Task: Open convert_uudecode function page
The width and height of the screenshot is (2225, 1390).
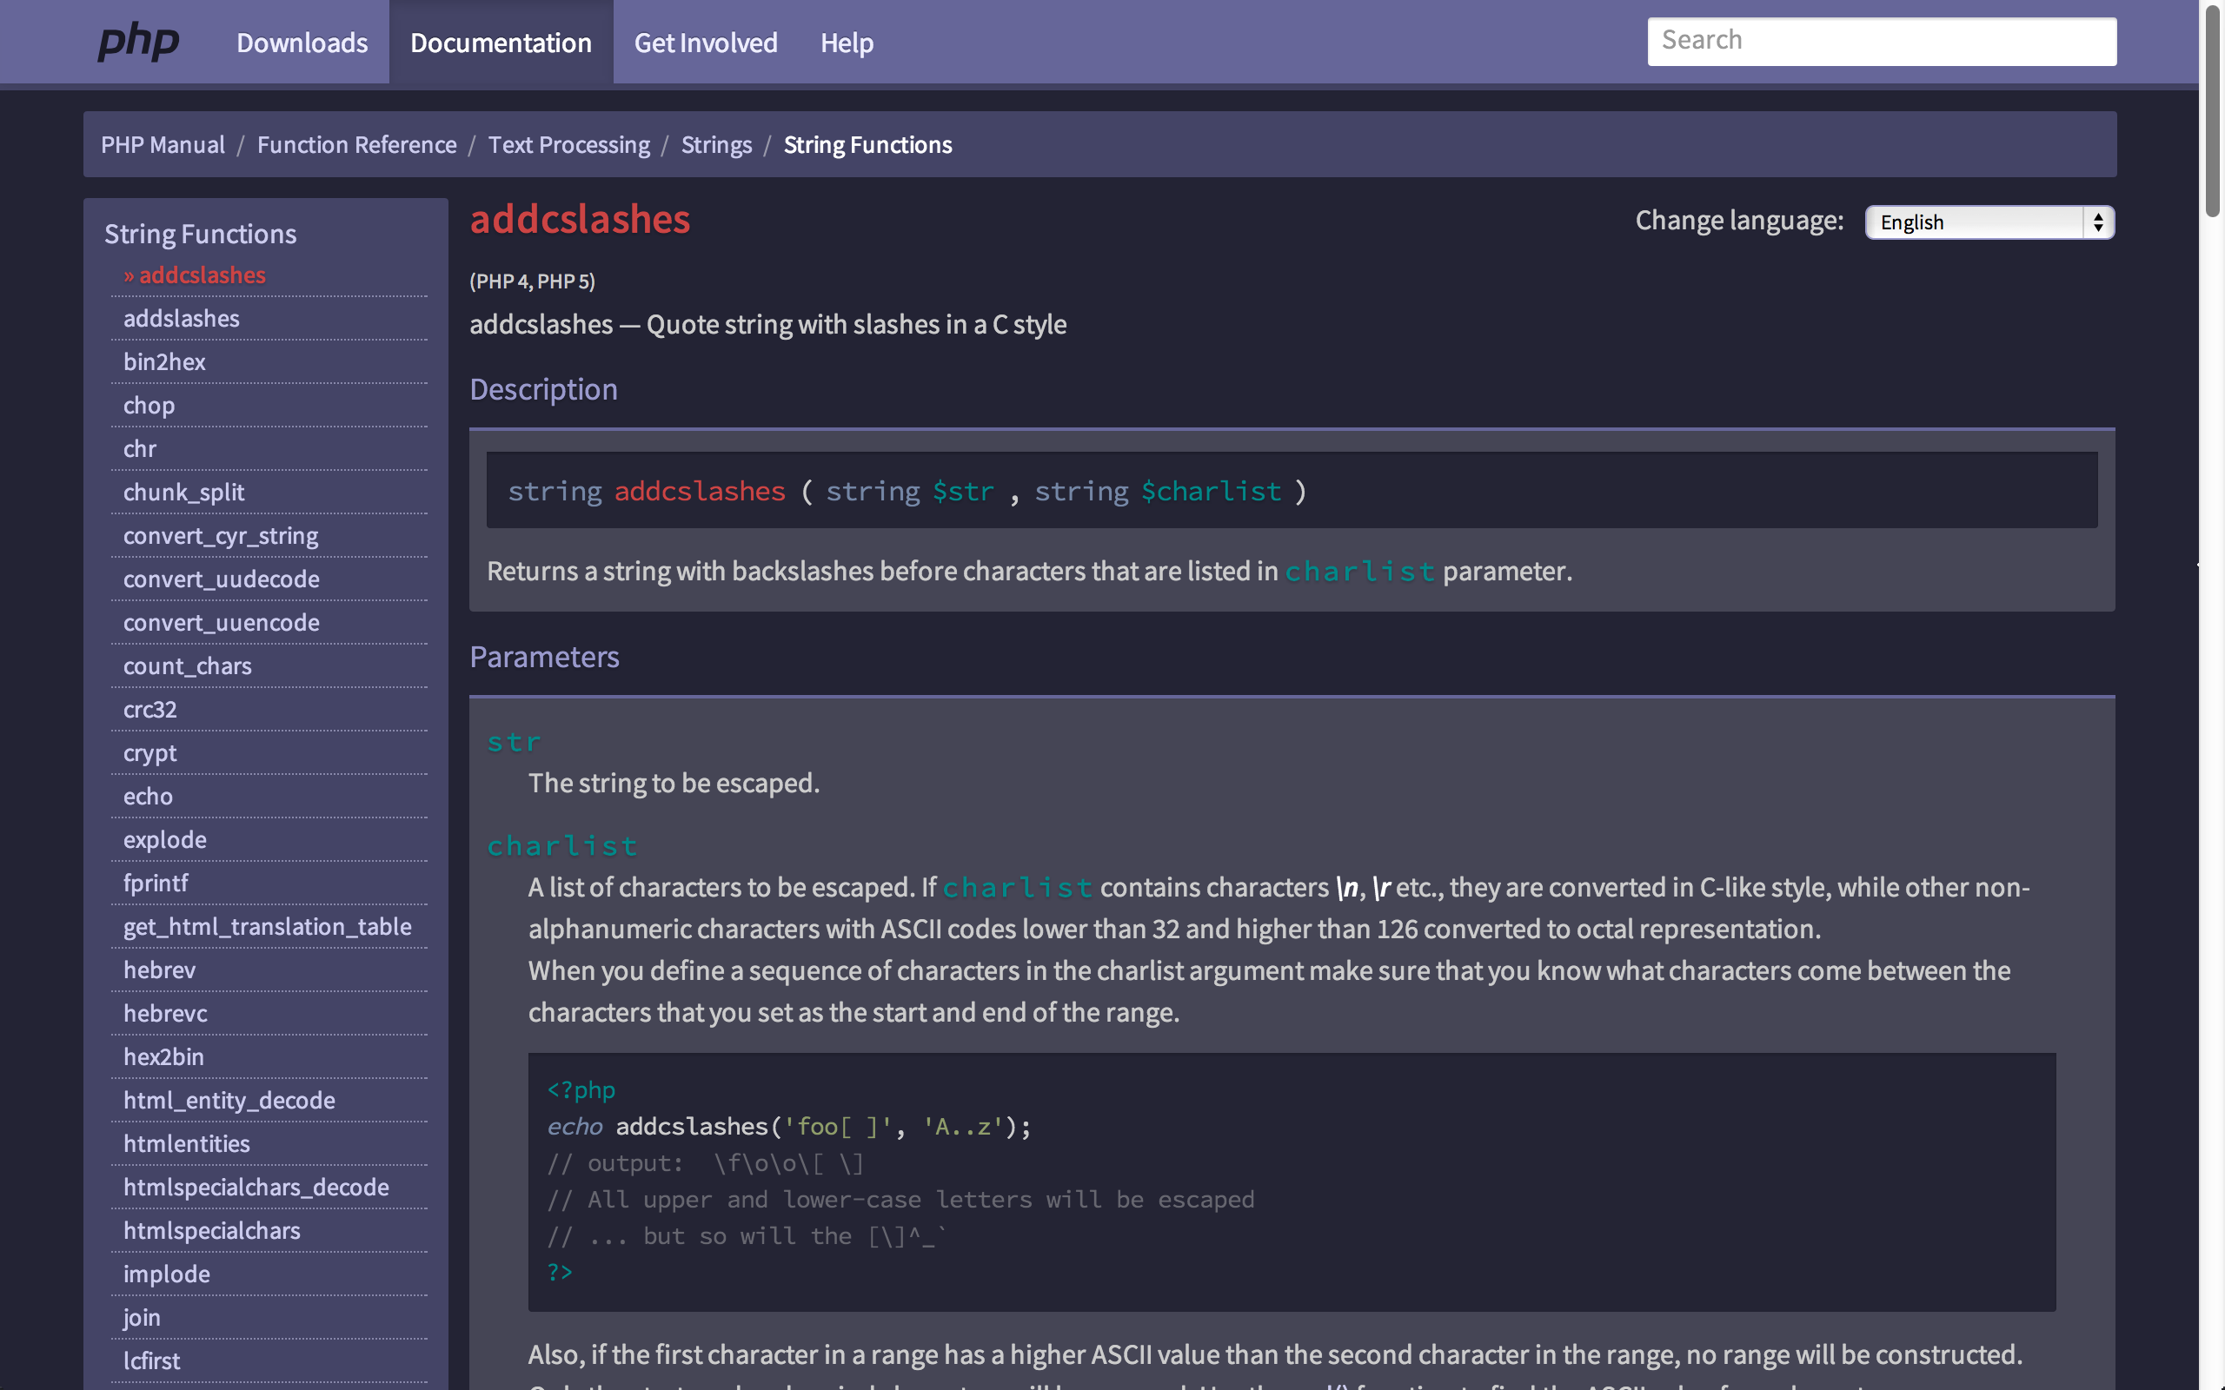Action: [x=222, y=579]
